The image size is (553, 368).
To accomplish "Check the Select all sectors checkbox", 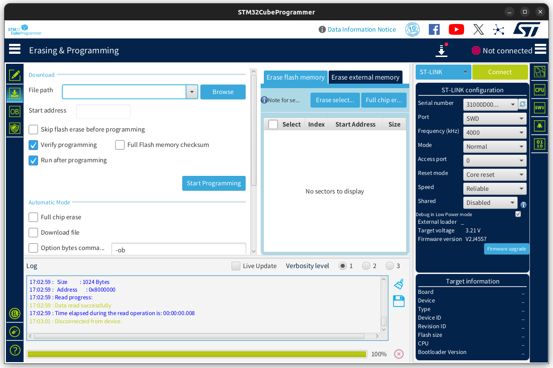I will pos(273,125).
